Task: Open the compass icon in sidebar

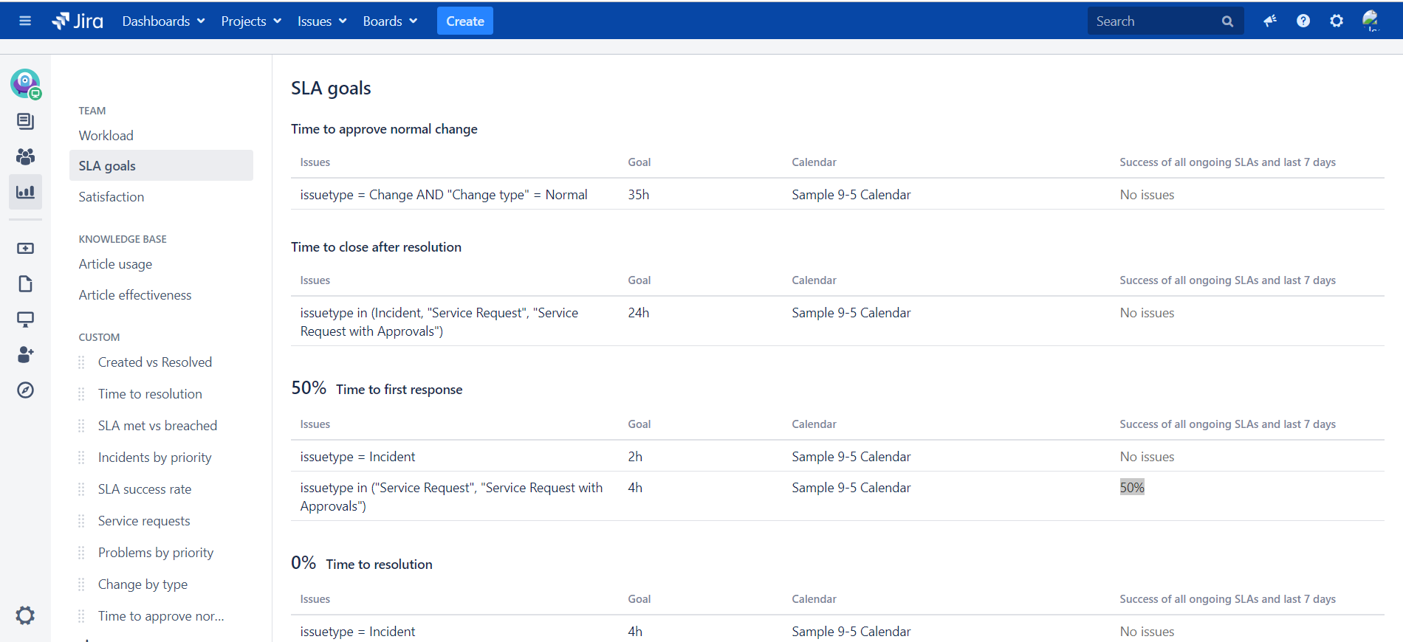Action: click(x=25, y=390)
